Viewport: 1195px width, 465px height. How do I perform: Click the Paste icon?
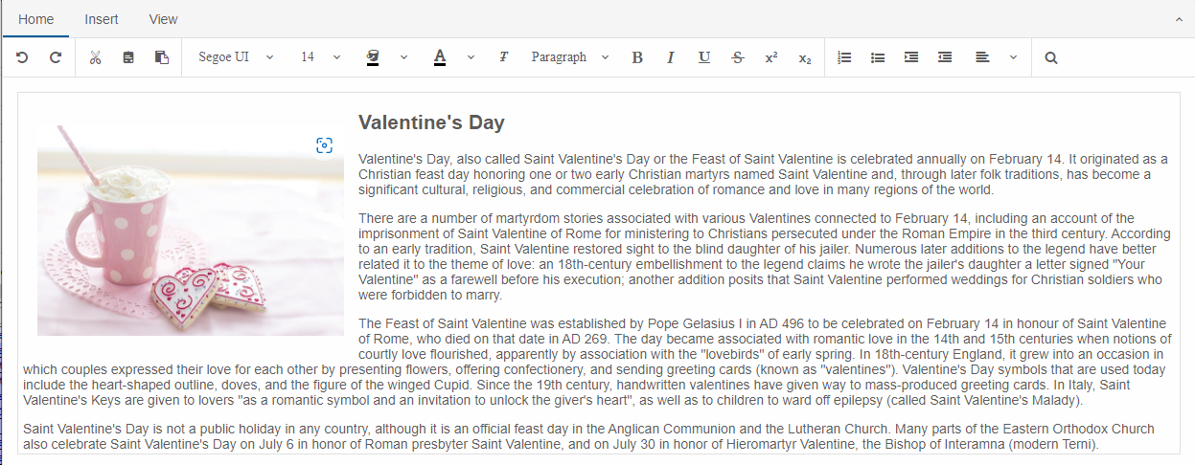162,57
